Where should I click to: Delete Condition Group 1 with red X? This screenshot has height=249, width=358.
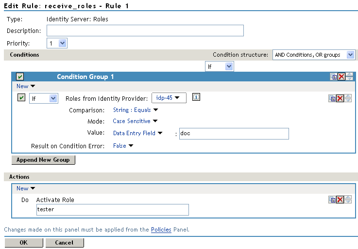341,77
